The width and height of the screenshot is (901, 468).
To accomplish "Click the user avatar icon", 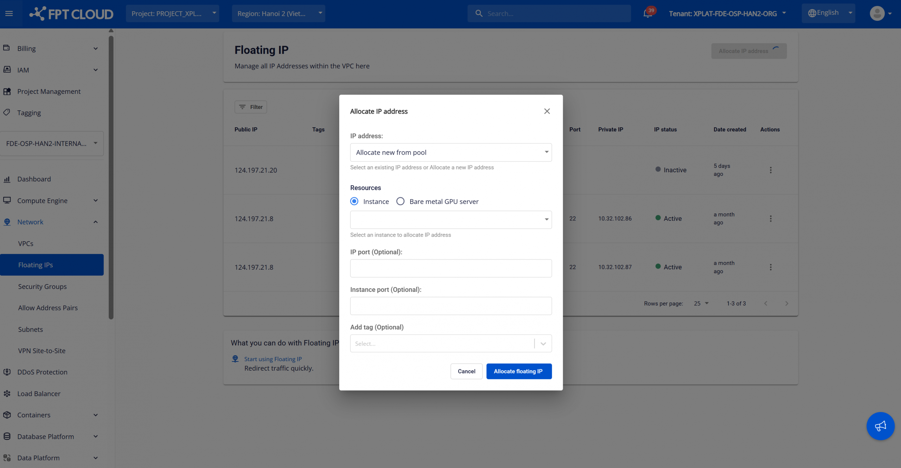I will (x=877, y=13).
